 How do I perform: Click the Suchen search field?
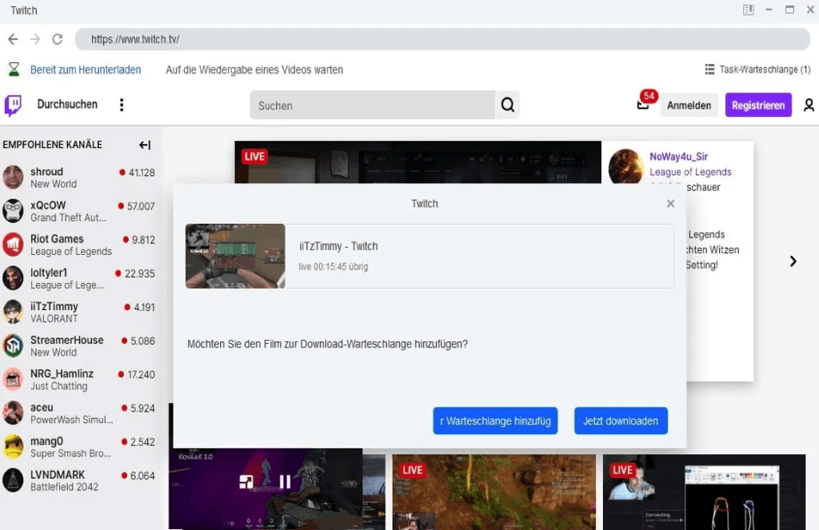(372, 105)
